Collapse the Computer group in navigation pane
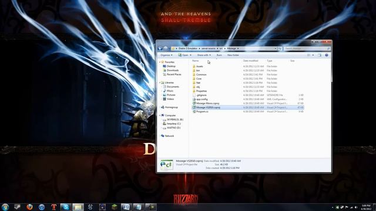Image resolution: width=376 pixels, height=211 pixels. click(160, 115)
